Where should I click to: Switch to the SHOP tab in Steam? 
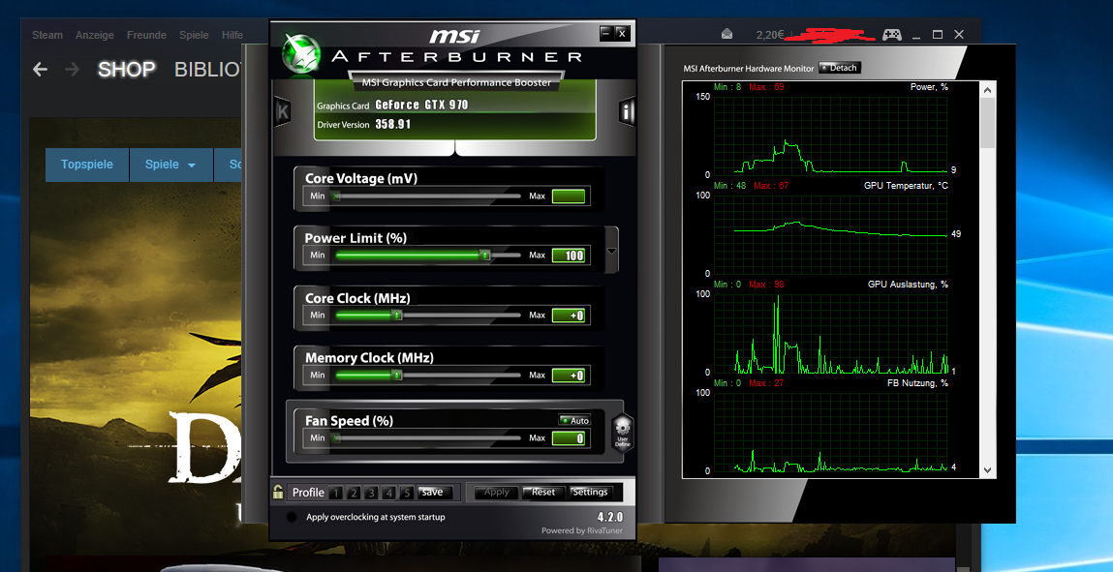(126, 70)
